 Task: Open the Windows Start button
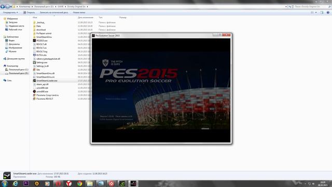coord(5,183)
